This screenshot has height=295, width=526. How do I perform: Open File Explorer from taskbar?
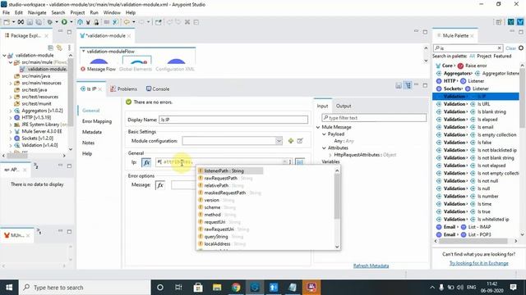click(x=217, y=288)
